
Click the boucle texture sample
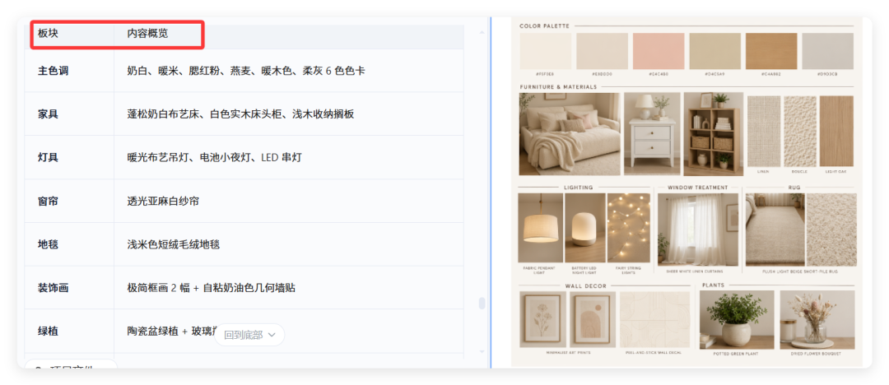pos(799,131)
